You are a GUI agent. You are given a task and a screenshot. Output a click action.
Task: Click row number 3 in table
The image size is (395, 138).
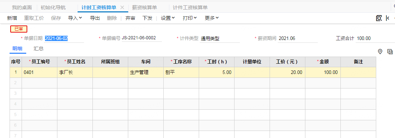click(x=16, y=93)
